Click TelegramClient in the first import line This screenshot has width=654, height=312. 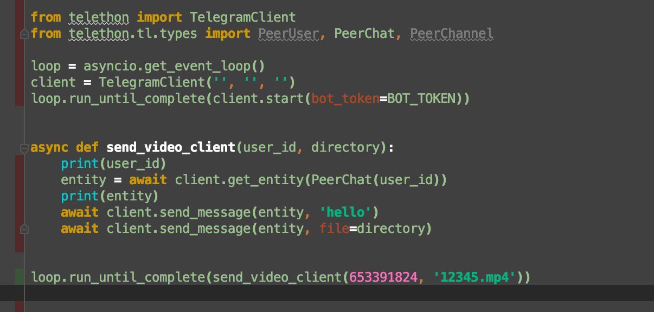coord(242,17)
